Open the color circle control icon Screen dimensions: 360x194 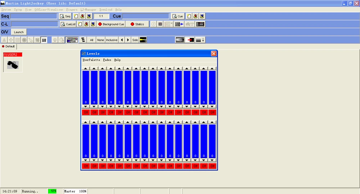pyautogui.click(x=24, y=40)
